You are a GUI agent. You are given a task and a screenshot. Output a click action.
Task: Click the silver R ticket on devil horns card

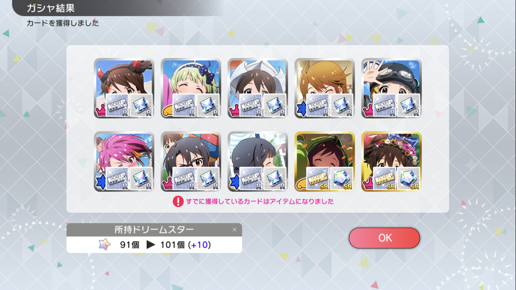[117, 106]
